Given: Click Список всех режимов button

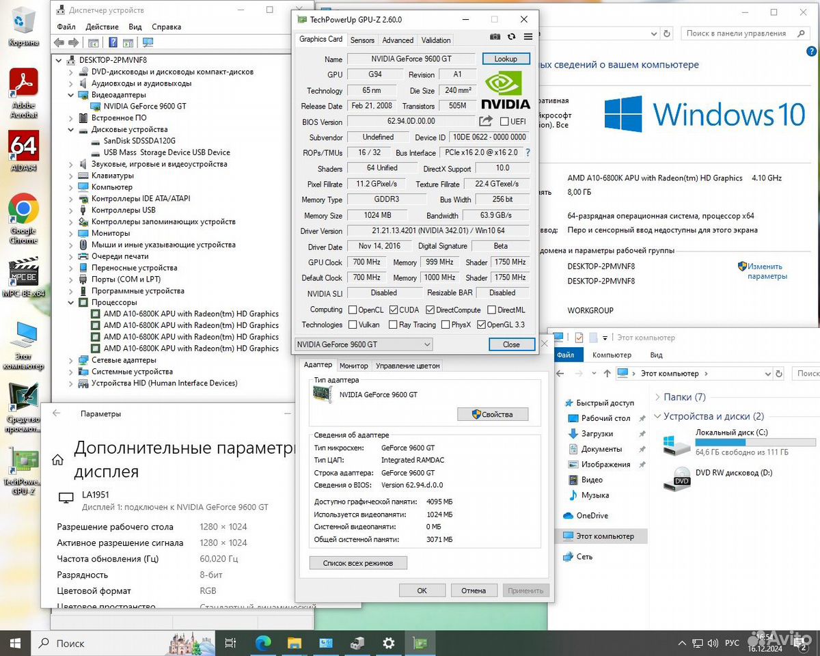Looking at the screenshot, I should [358, 563].
